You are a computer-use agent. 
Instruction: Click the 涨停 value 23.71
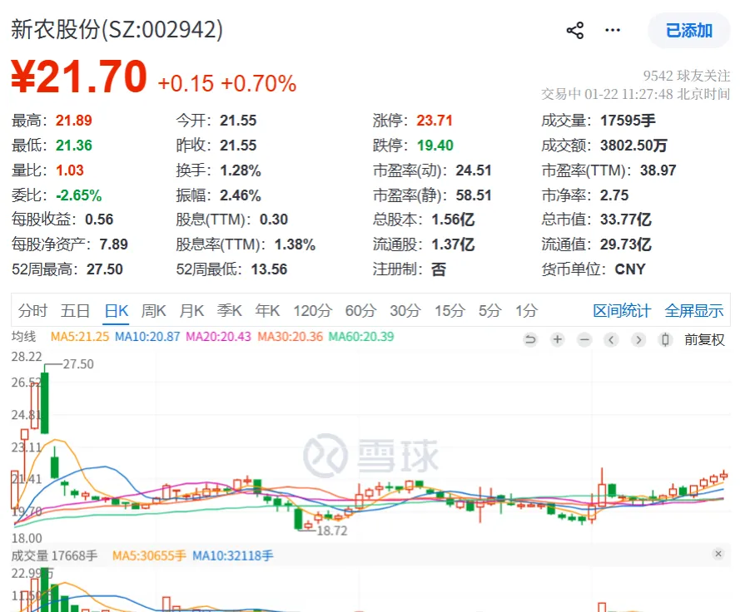(x=435, y=121)
